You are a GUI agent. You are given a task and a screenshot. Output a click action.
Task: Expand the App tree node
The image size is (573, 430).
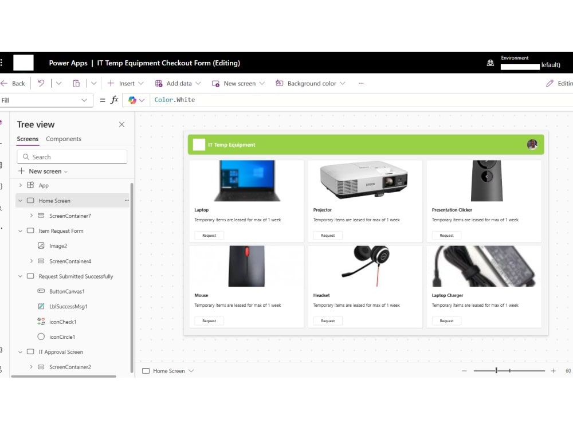21,185
